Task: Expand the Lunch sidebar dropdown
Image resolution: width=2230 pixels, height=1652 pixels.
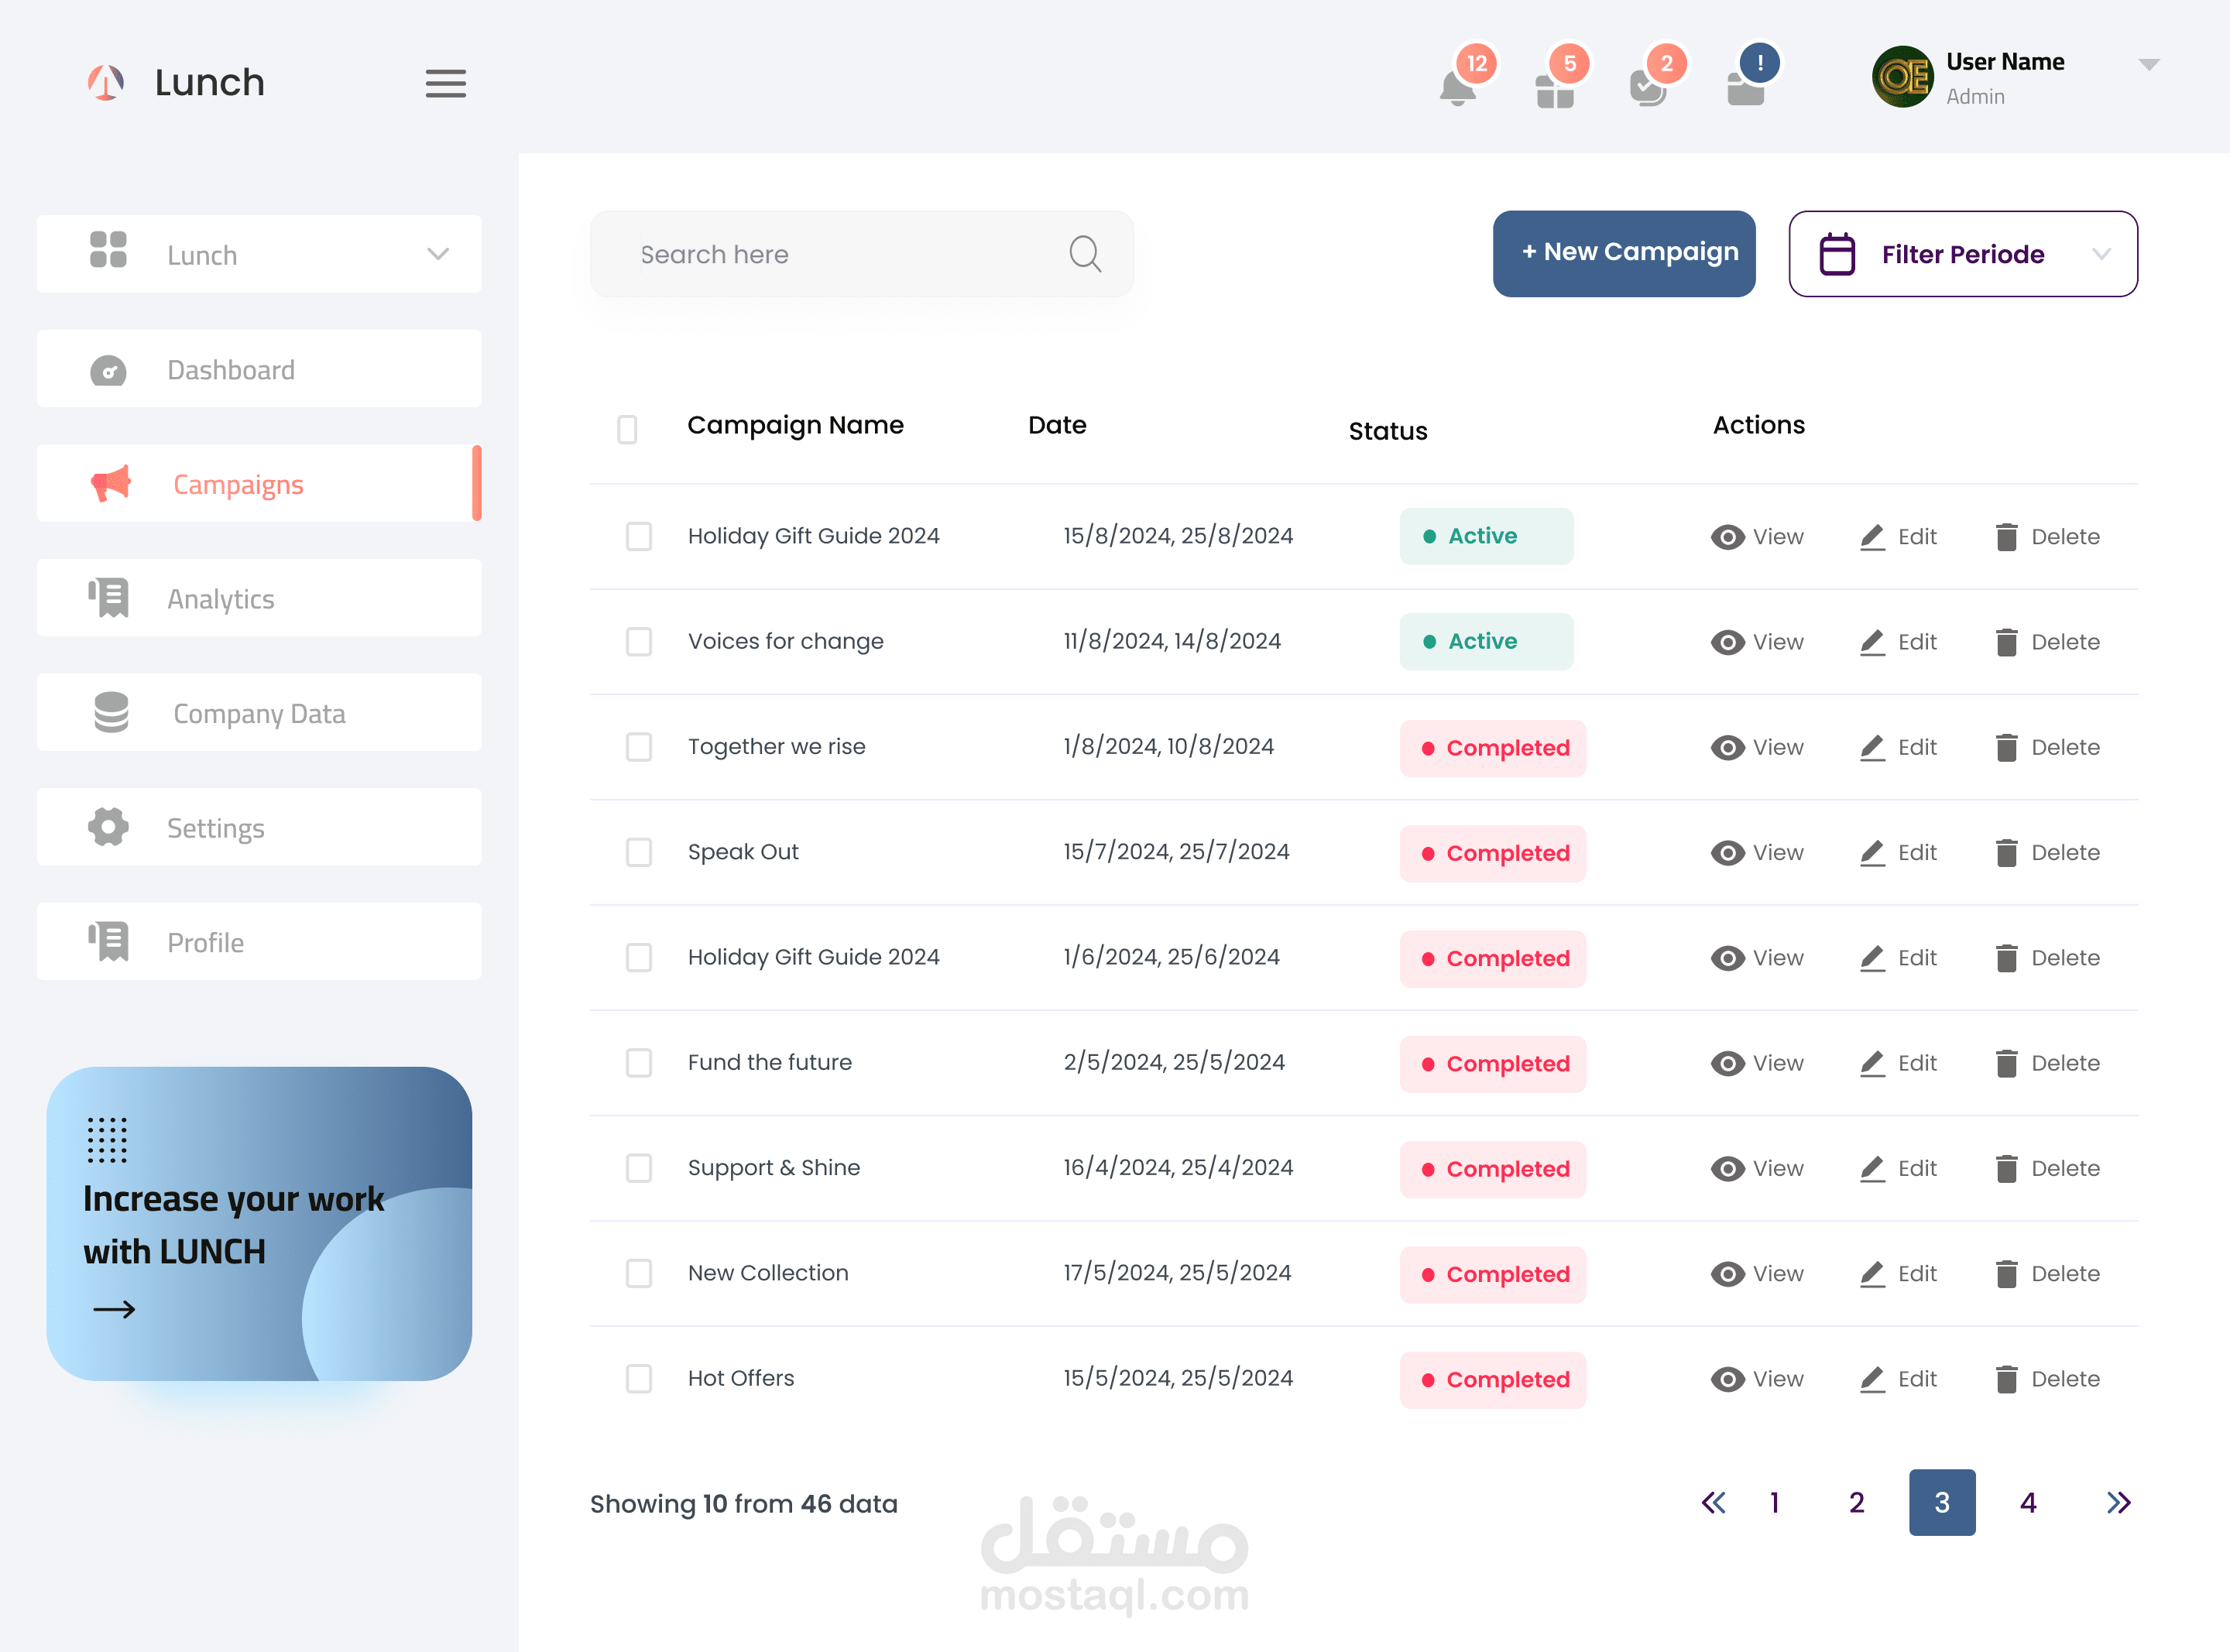Action: coord(437,254)
